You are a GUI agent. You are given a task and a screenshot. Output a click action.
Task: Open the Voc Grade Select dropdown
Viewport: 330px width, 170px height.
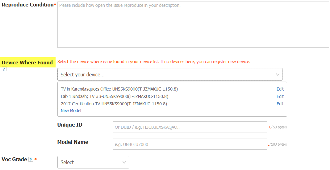93,162
